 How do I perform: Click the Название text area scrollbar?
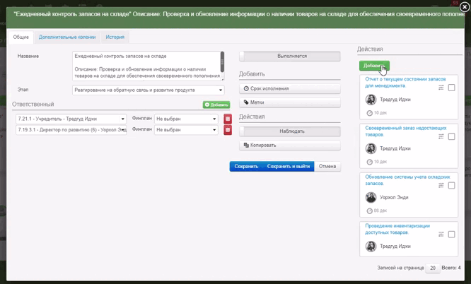point(222,62)
